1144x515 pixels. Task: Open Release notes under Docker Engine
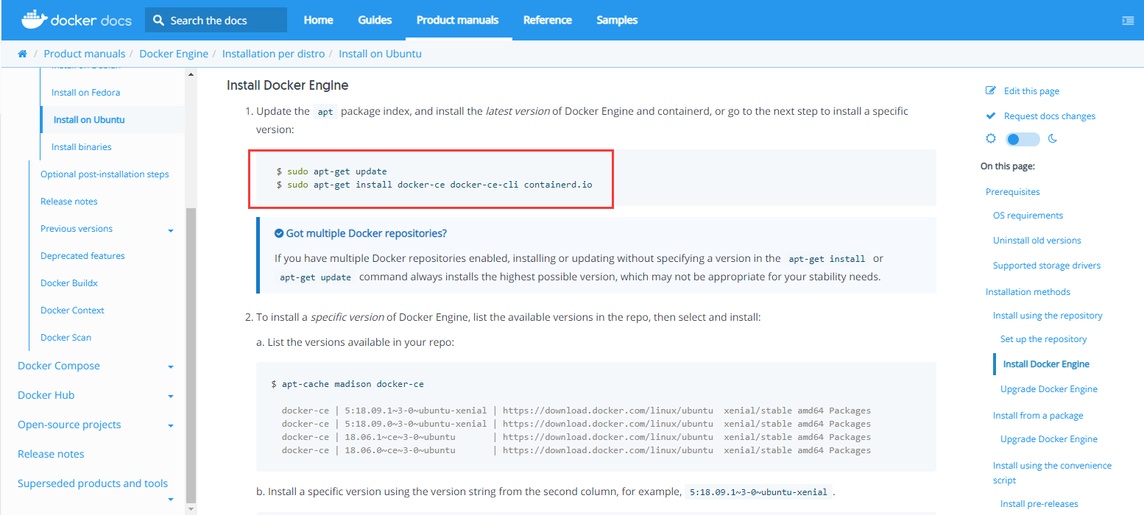pyautogui.click(x=69, y=202)
